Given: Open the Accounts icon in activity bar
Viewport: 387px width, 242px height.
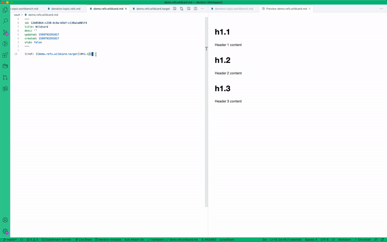Looking at the screenshot, I should pyautogui.click(x=5, y=220).
